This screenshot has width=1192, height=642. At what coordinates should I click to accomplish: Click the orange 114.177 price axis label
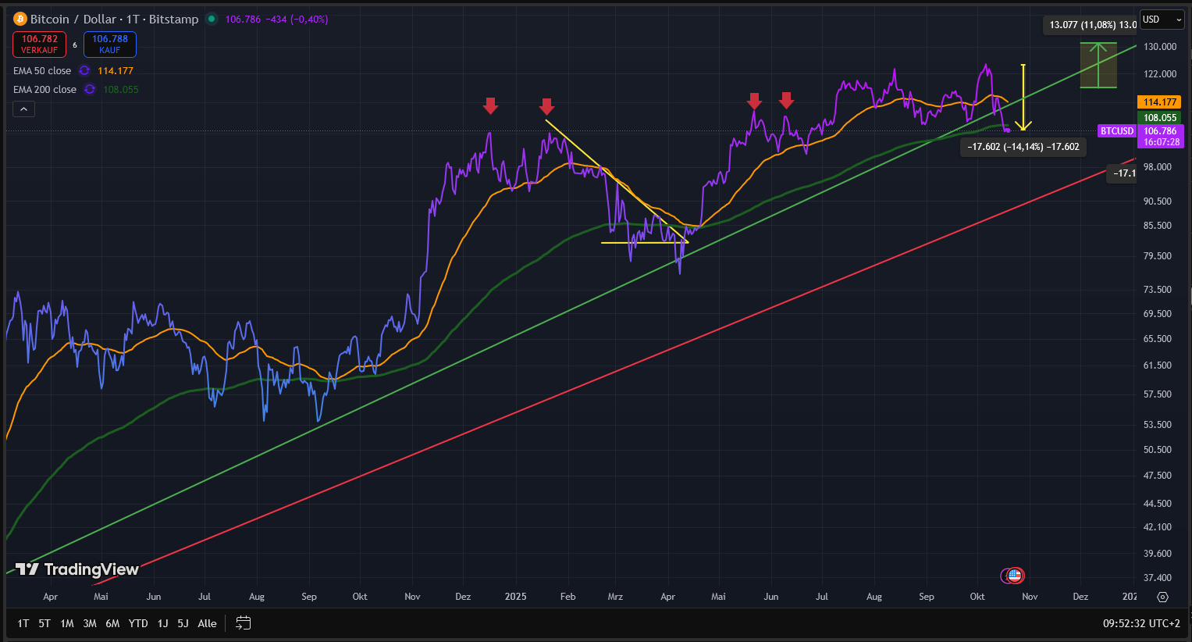[1160, 102]
